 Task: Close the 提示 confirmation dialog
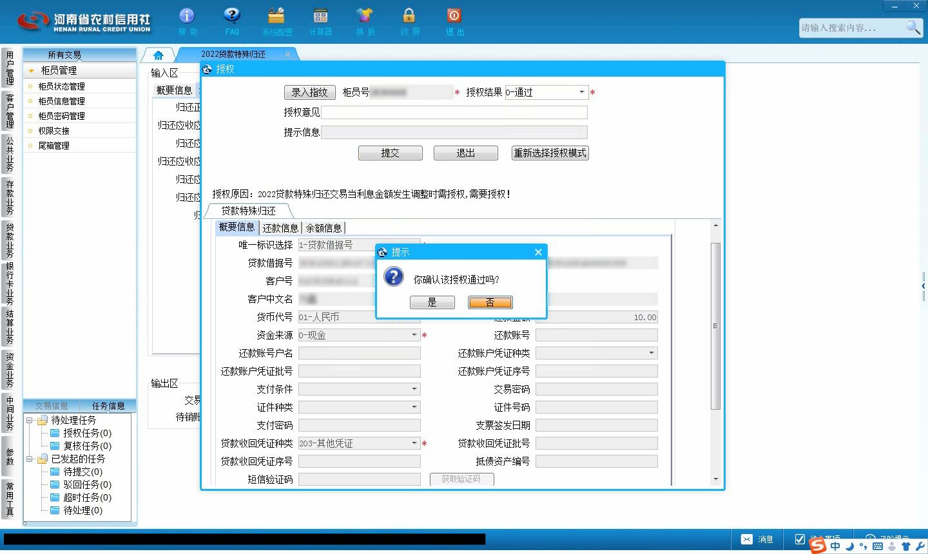pyautogui.click(x=538, y=252)
